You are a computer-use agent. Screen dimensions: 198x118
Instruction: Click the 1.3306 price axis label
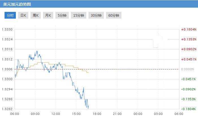click(7, 69)
